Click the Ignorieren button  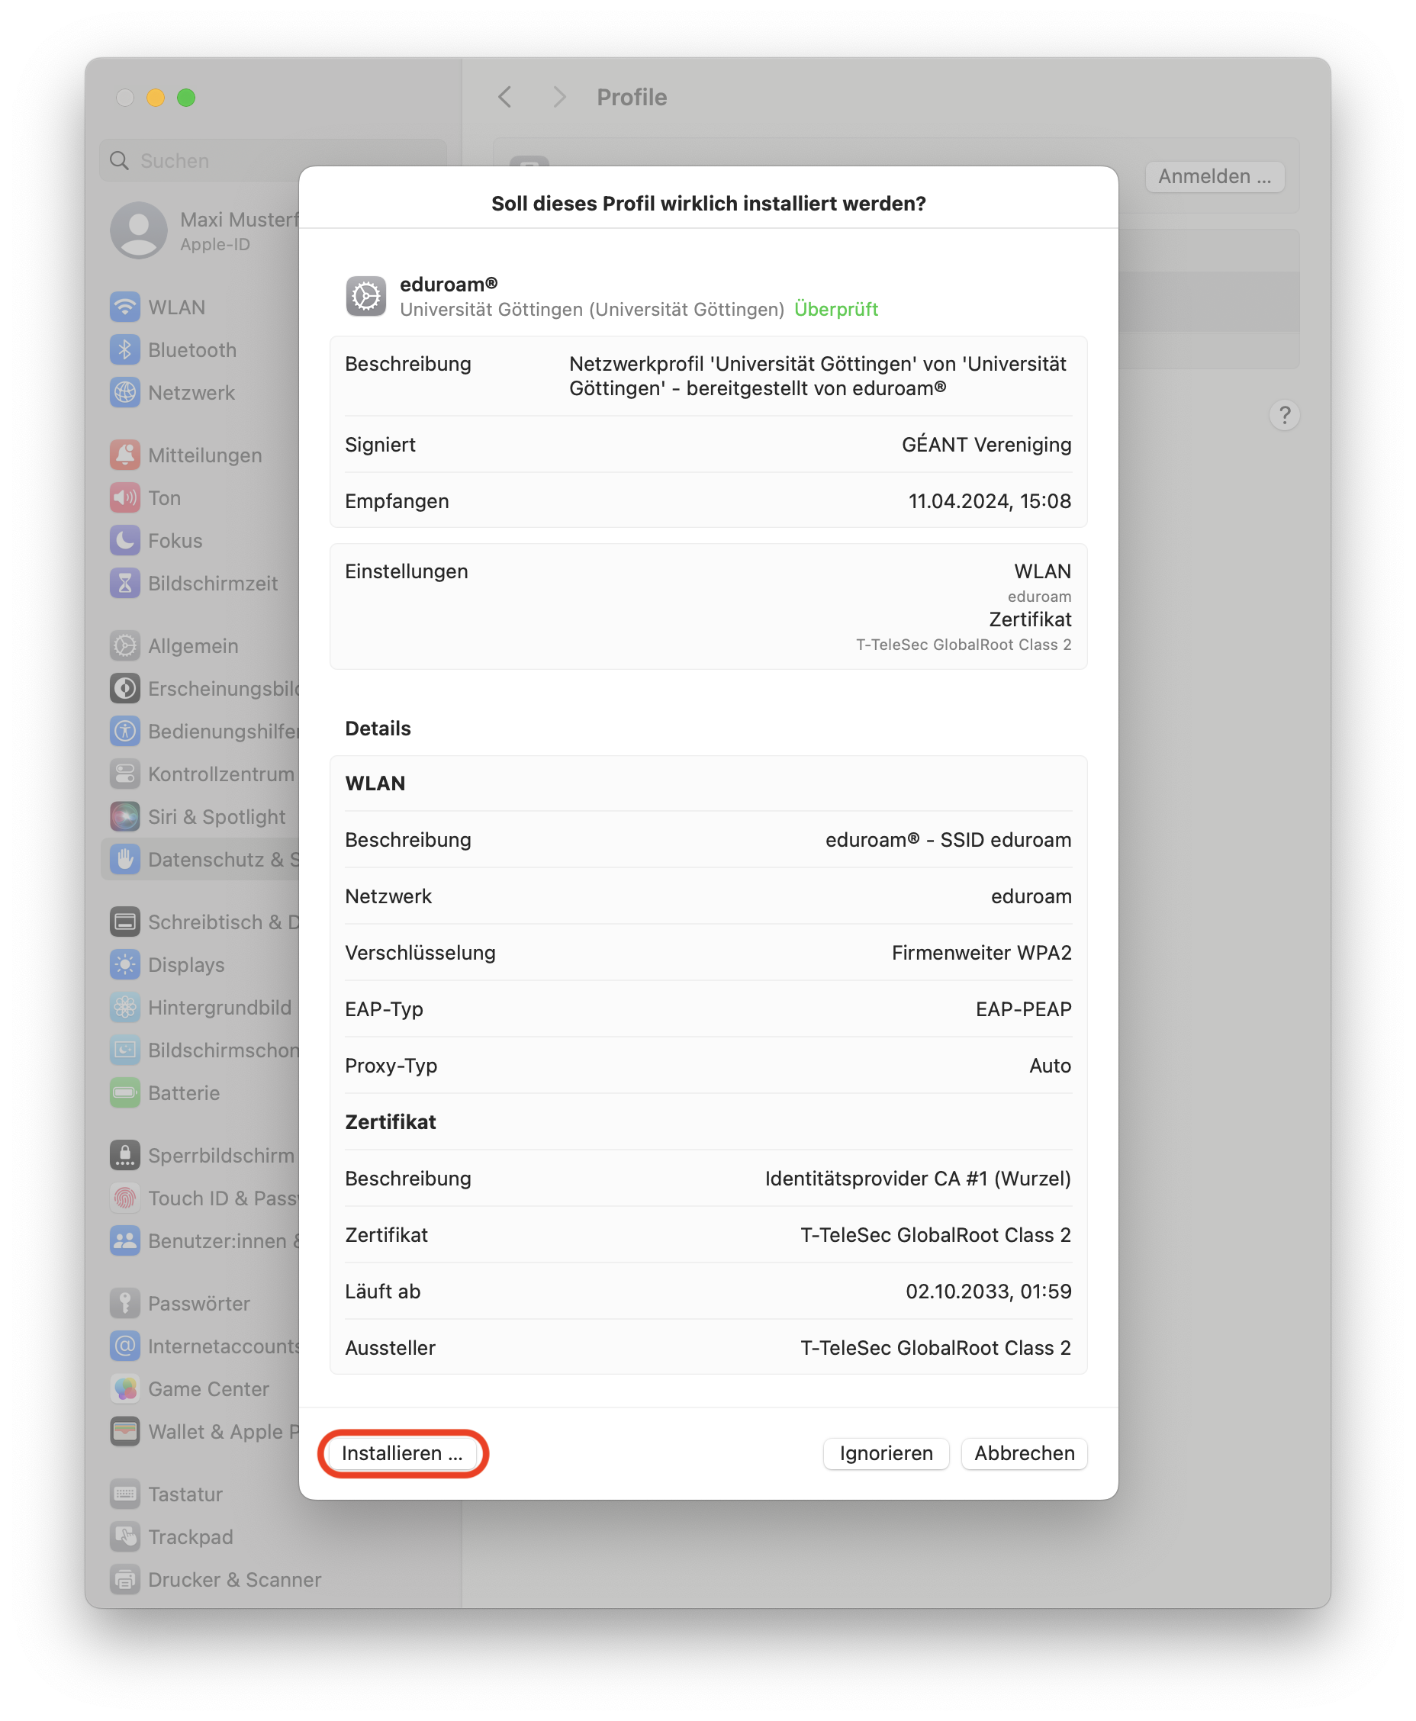pyautogui.click(x=886, y=1452)
